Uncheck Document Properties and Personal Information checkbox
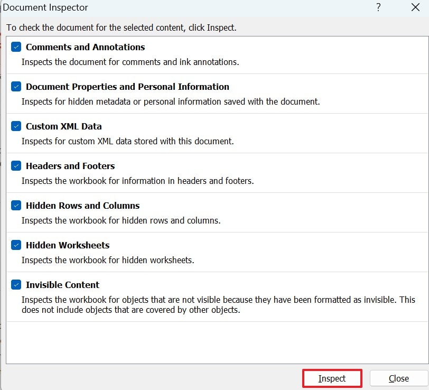Screen dimensions: 429x390 pyautogui.click(x=16, y=87)
